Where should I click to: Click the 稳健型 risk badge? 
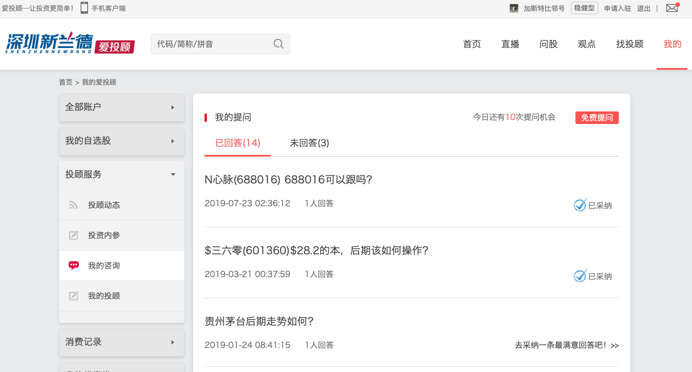[x=585, y=8]
